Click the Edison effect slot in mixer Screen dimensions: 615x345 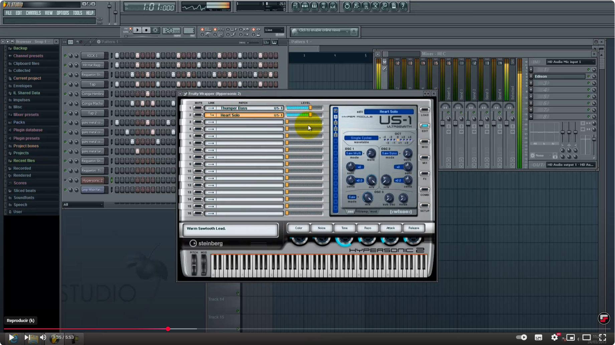point(560,77)
